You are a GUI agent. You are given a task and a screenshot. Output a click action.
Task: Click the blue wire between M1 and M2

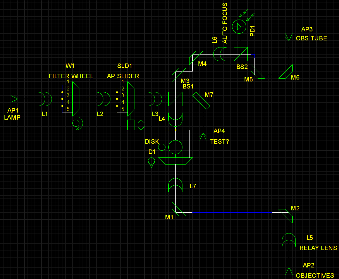point(232,212)
